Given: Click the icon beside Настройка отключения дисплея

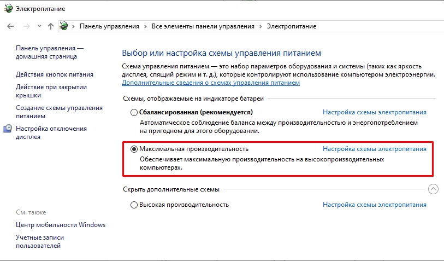Looking at the screenshot, I should click(8, 129).
